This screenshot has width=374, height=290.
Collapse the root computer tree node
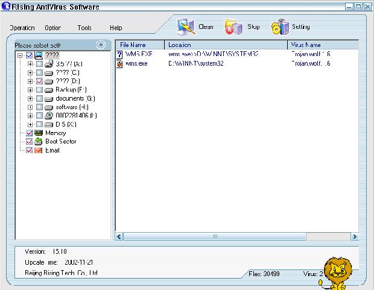[21, 55]
